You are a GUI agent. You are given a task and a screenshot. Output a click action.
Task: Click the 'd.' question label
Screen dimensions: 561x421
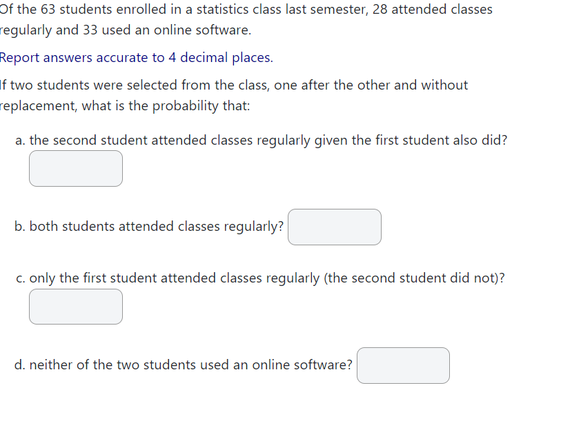click(x=20, y=365)
